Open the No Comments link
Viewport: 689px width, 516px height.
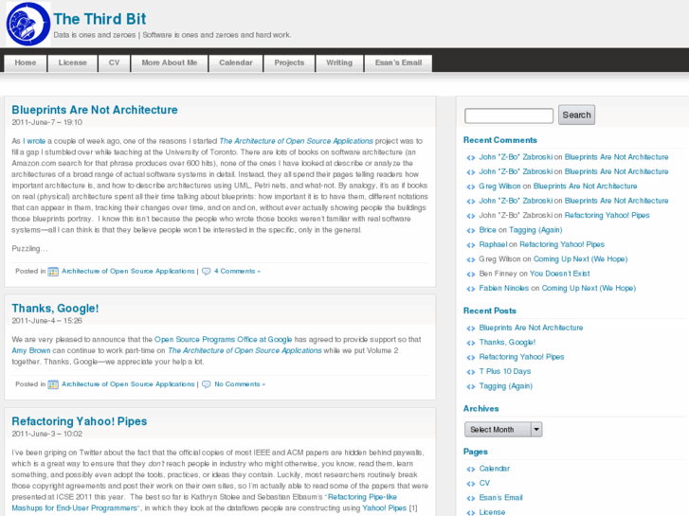(x=240, y=383)
